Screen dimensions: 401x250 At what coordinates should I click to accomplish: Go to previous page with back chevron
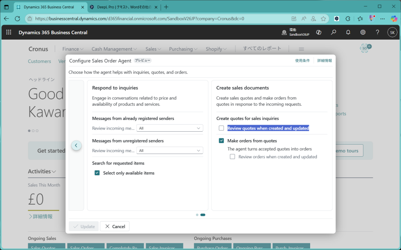click(76, 145)
